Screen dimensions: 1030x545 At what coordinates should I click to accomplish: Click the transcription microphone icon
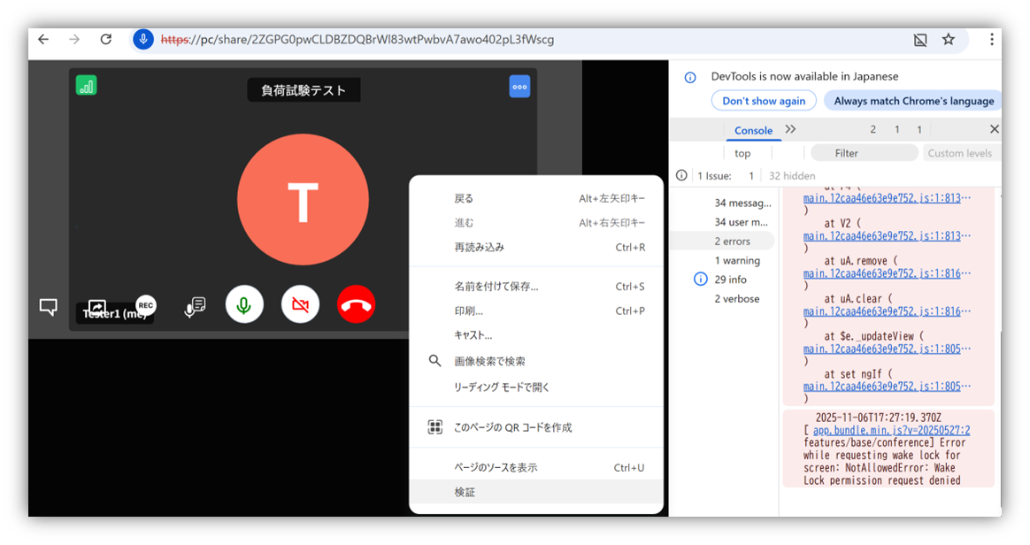click(x=195, y=306)
